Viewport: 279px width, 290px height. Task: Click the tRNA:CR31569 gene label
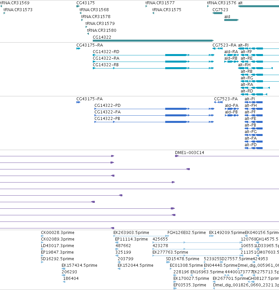15,3
